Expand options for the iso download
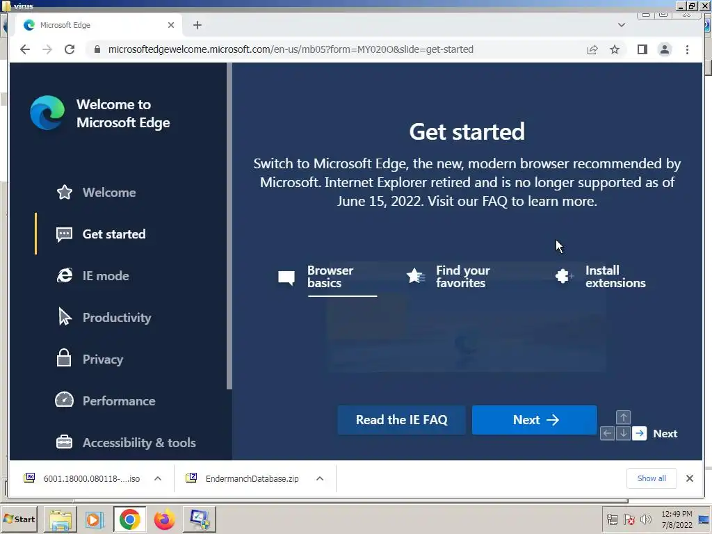 [x=158, y=478]
